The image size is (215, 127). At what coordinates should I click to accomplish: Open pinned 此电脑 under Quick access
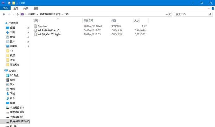point(13,46)
